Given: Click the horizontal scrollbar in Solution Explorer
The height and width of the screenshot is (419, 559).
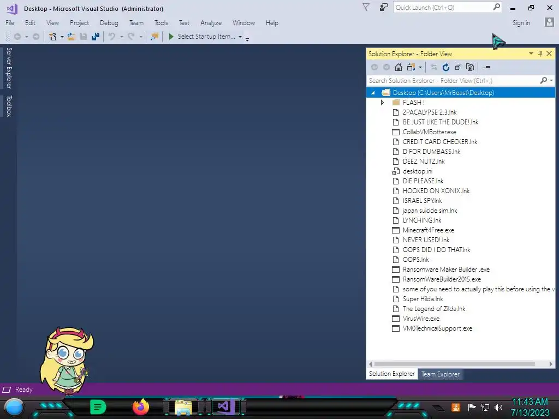Looking at the screenshot, I should click(454, 364).
